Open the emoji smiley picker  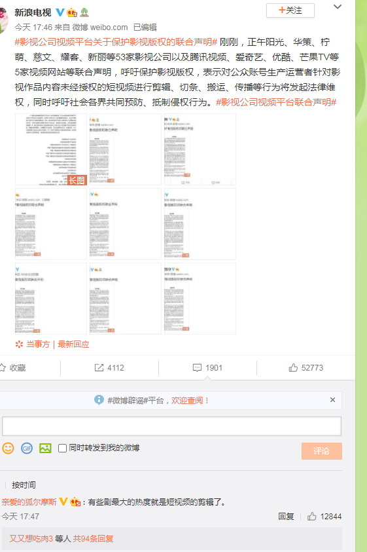point(8,448)
